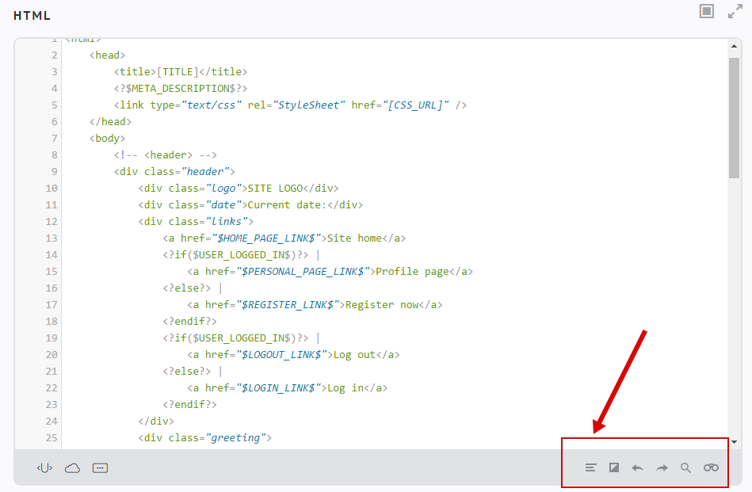This screenshot has height=492, width=752.
Task: Open search with the magnifier icon
Action: click(685, 467)
